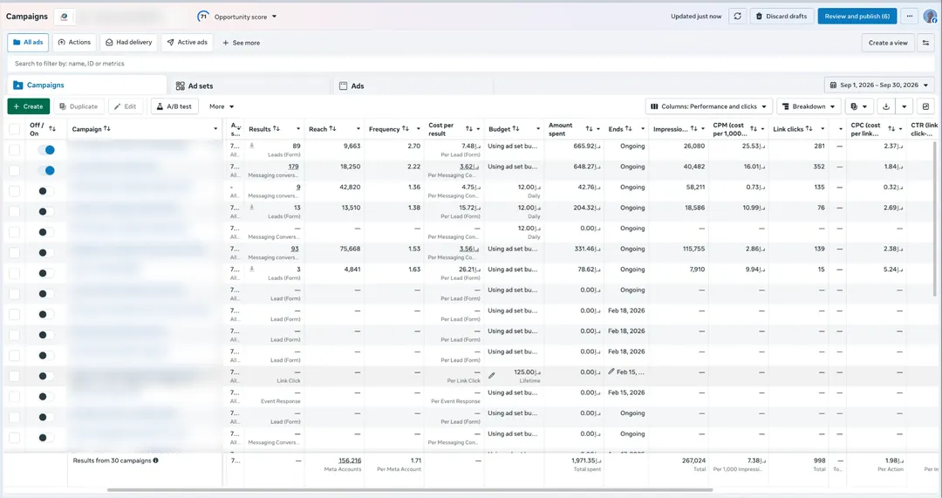Click the Duplicate button
The height and width of the screenshot is (498, 942).
tap(78, 106)
